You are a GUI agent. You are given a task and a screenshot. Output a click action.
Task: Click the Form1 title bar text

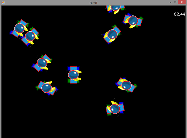[93, 3]
